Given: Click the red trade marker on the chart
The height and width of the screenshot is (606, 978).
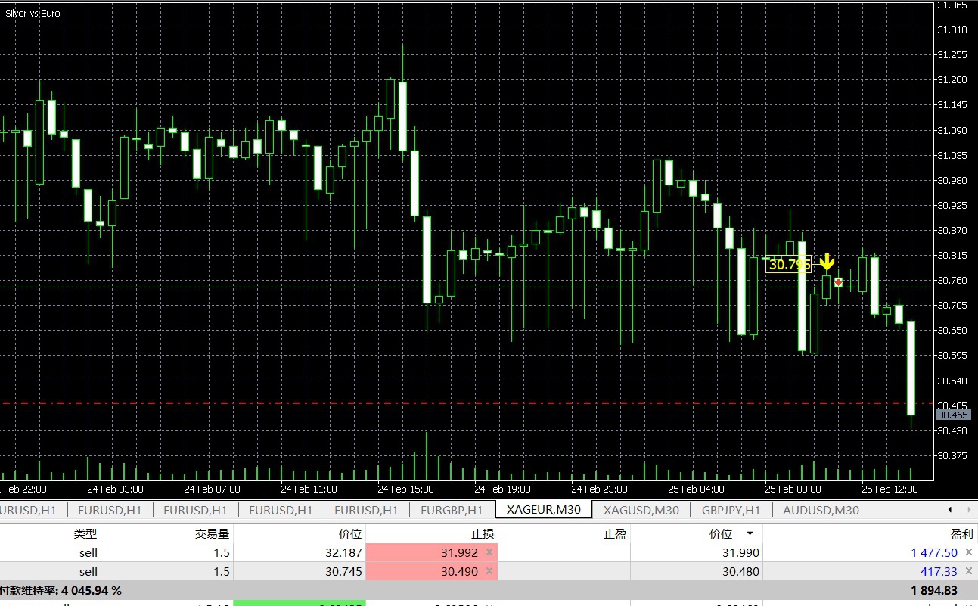Looking at the screenshot, I should click(x=838, y=282).
